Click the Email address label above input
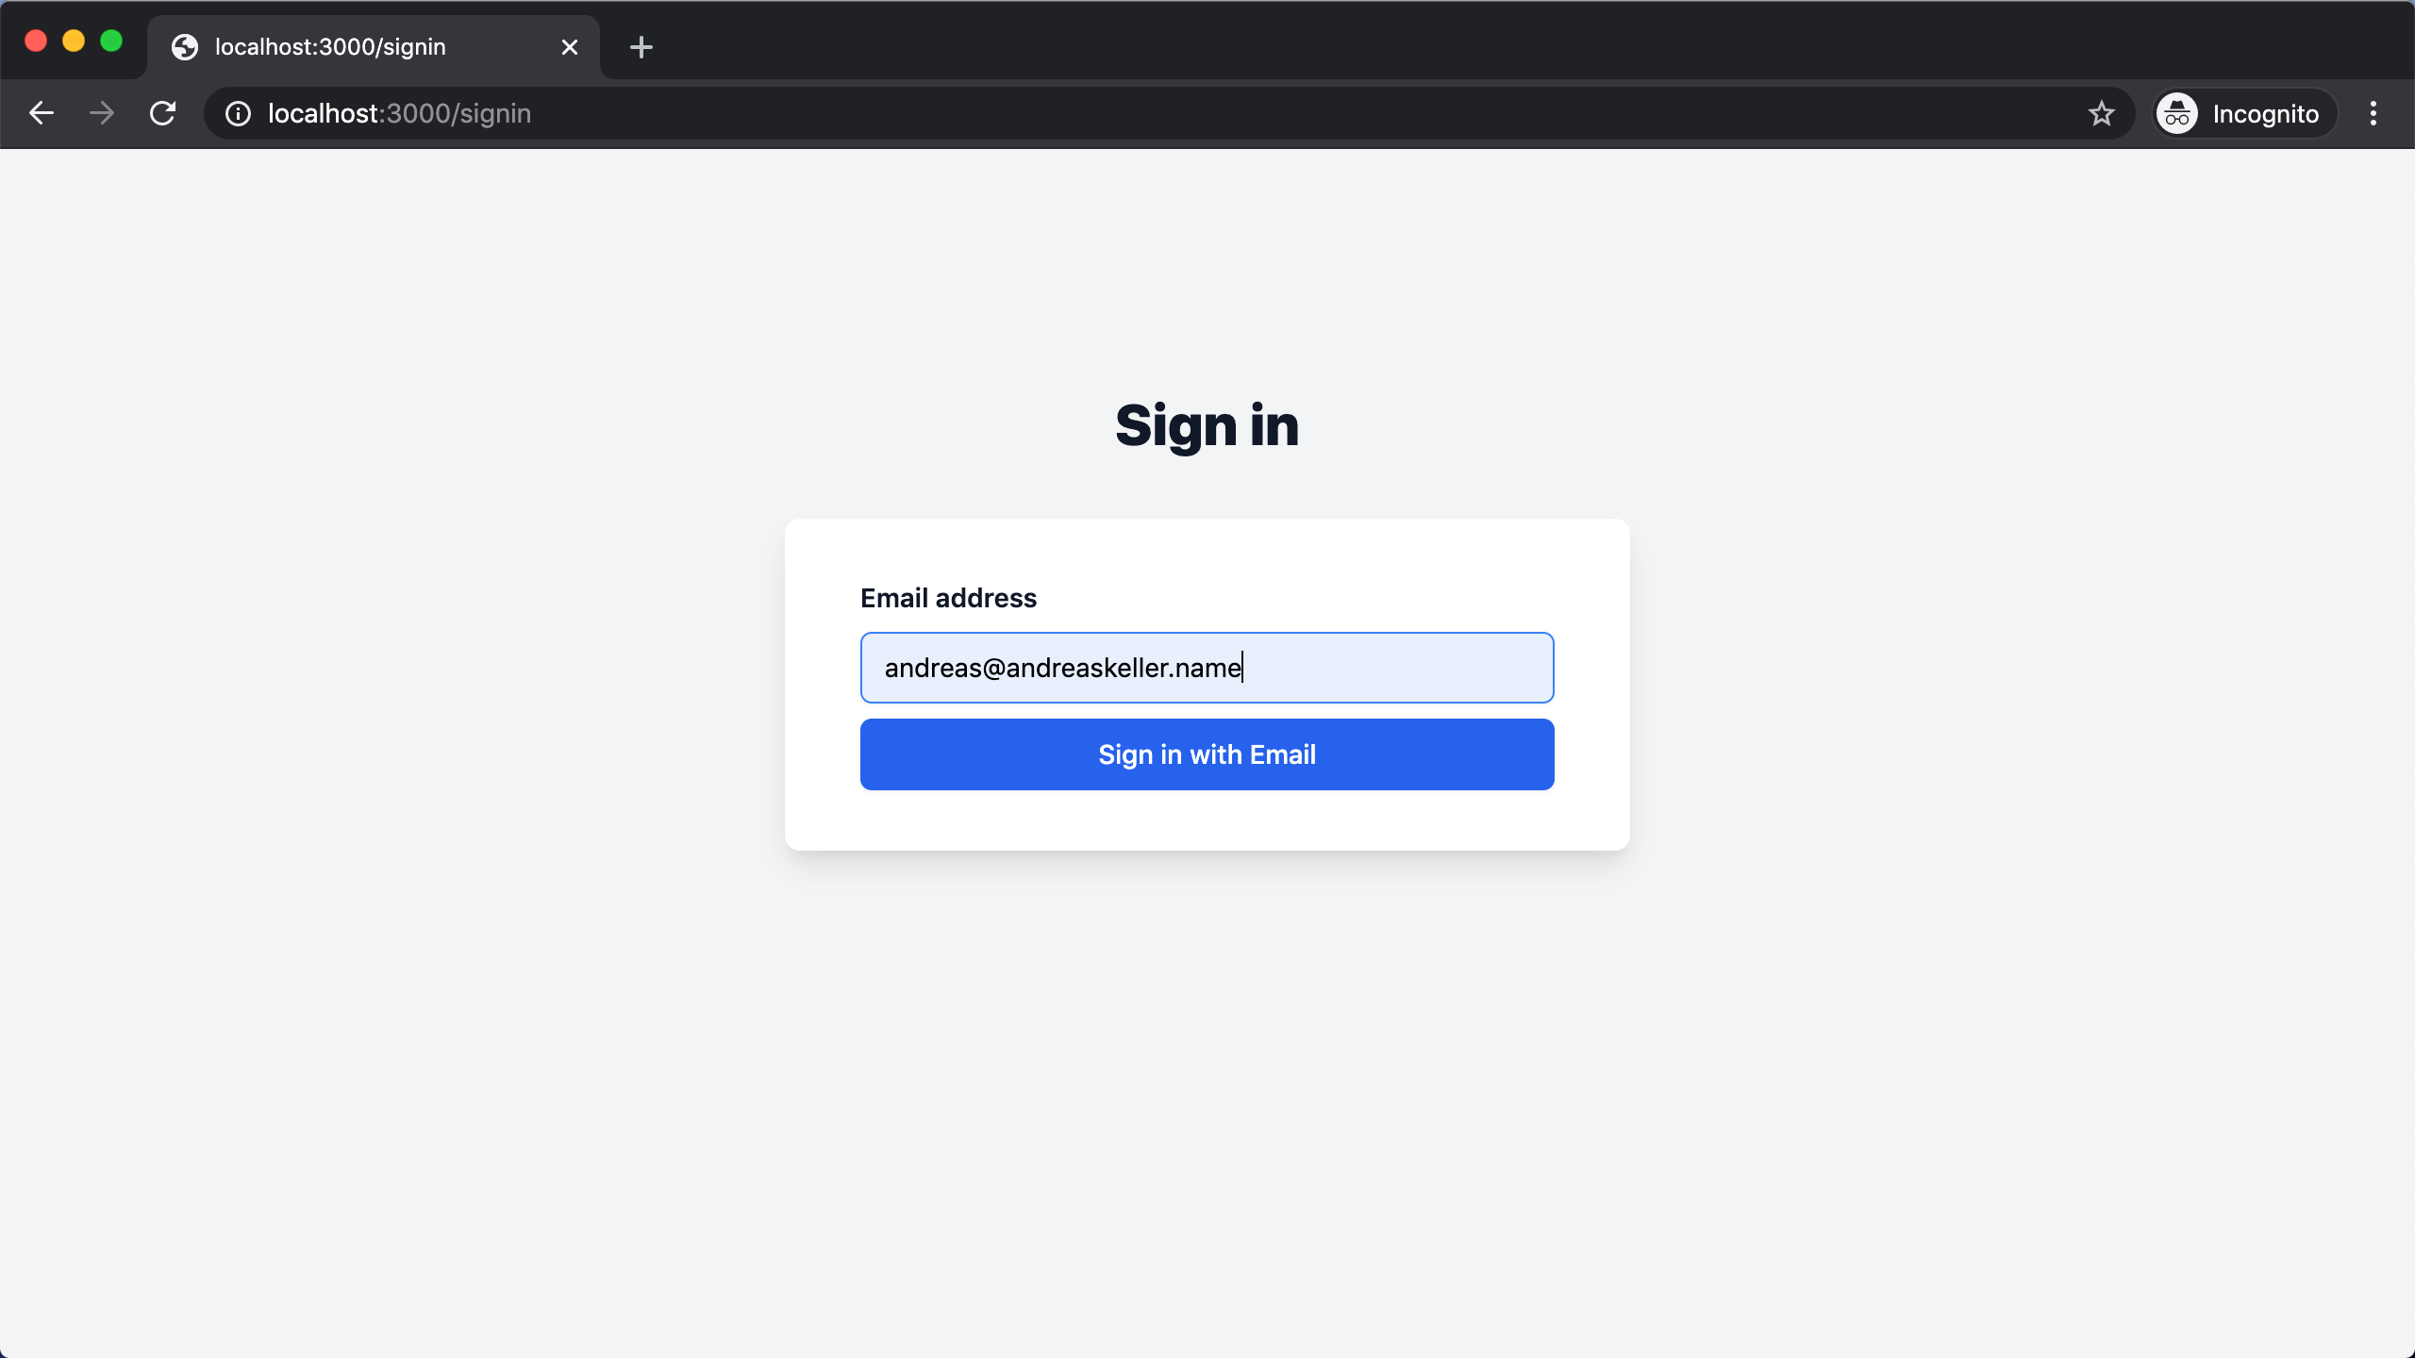This screenshot has height=1358, width=2415. coord(949,597)
